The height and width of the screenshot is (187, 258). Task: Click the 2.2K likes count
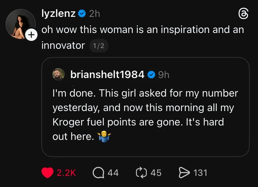[x=66, y=173]
